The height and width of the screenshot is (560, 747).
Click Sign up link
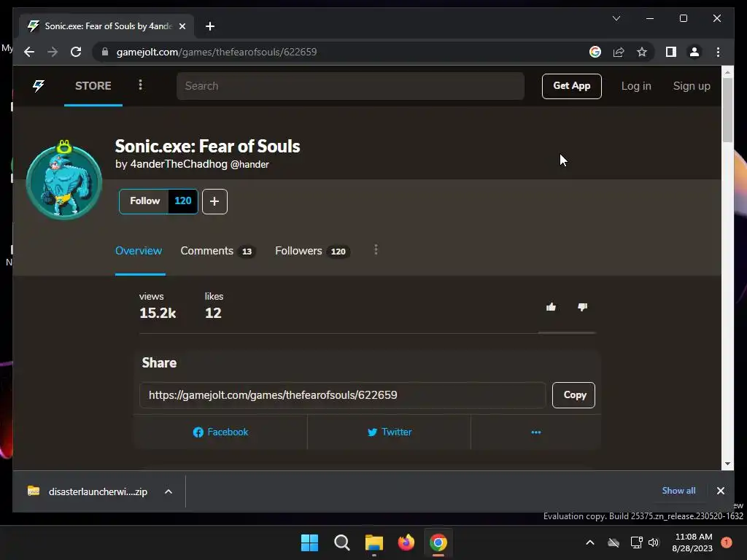pyautogui.click(x=692, y=86)
